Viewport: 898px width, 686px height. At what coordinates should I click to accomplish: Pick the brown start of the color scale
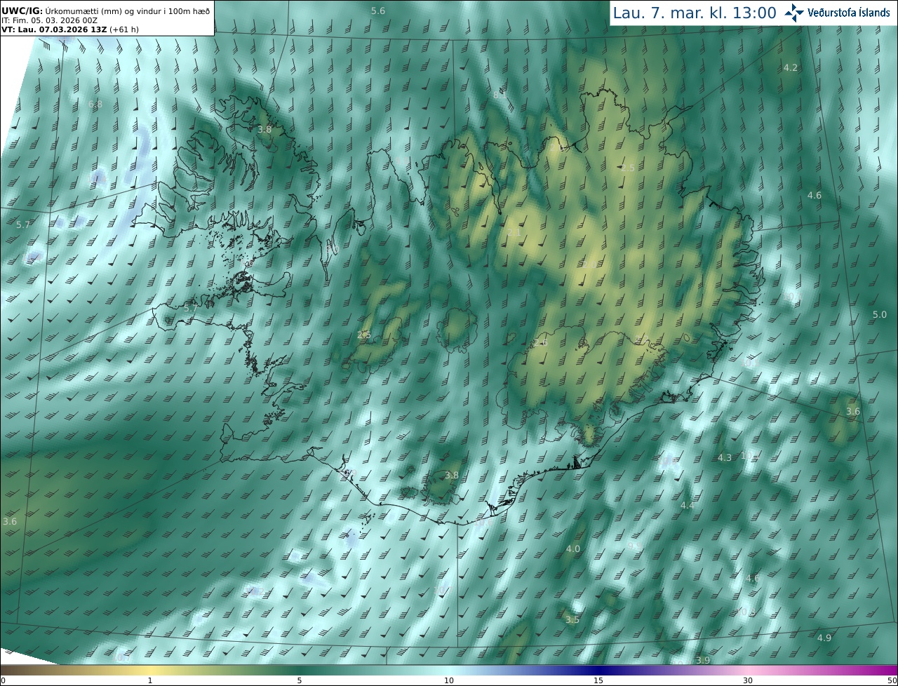(14, 670)
